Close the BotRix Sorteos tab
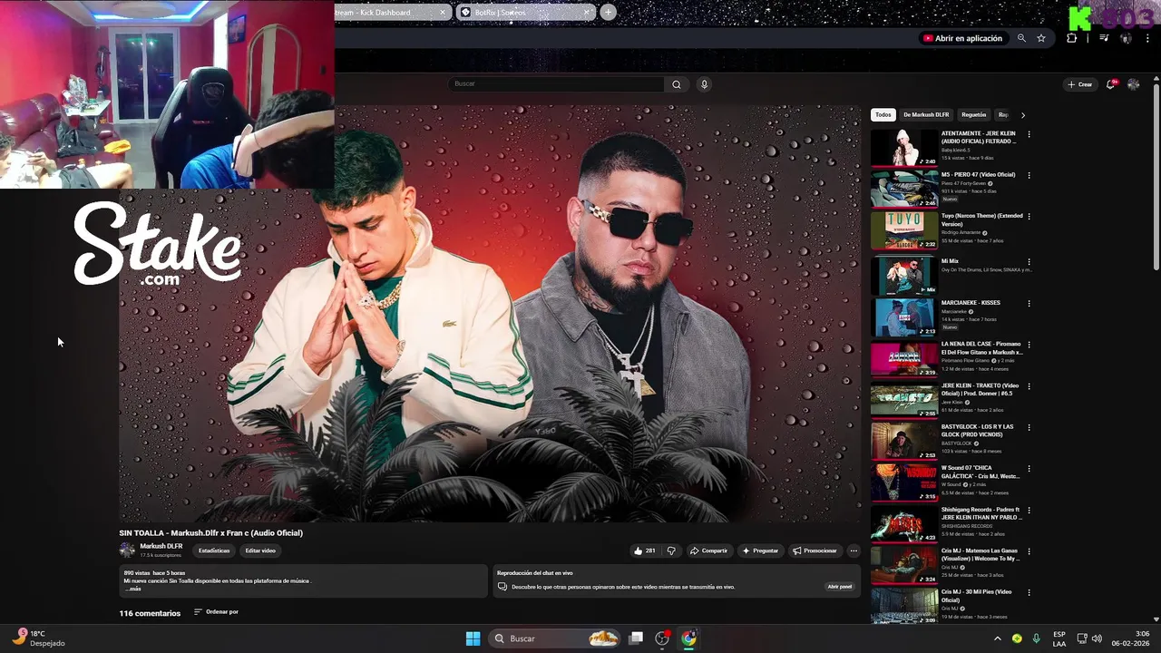The width and height of the screenshot is (1161, 653). point(587,13)
